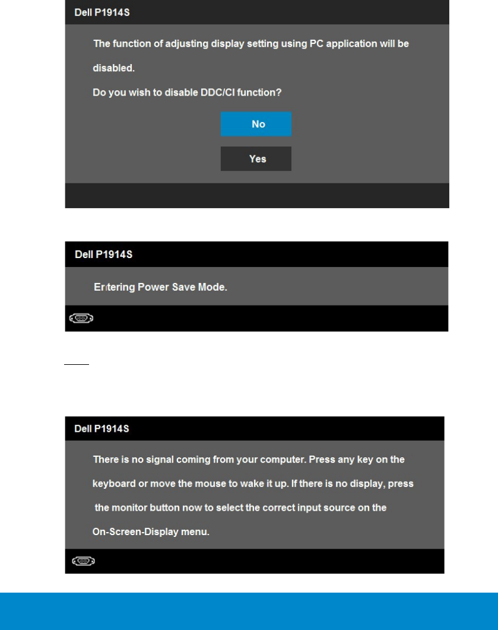Click 'the monitor button now to select' line

[x=241, y=508]
